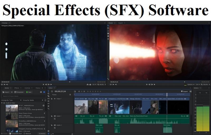Choose the Slice tool in Editor toolbar
The image size is (211, 135).
click(49, 96)
